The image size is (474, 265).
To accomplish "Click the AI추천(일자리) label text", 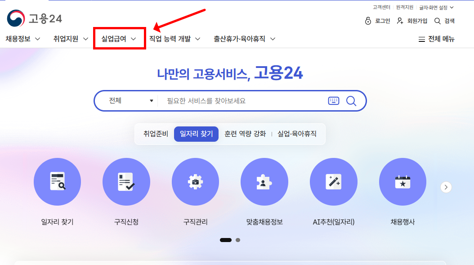I will (x=334, y=222).
